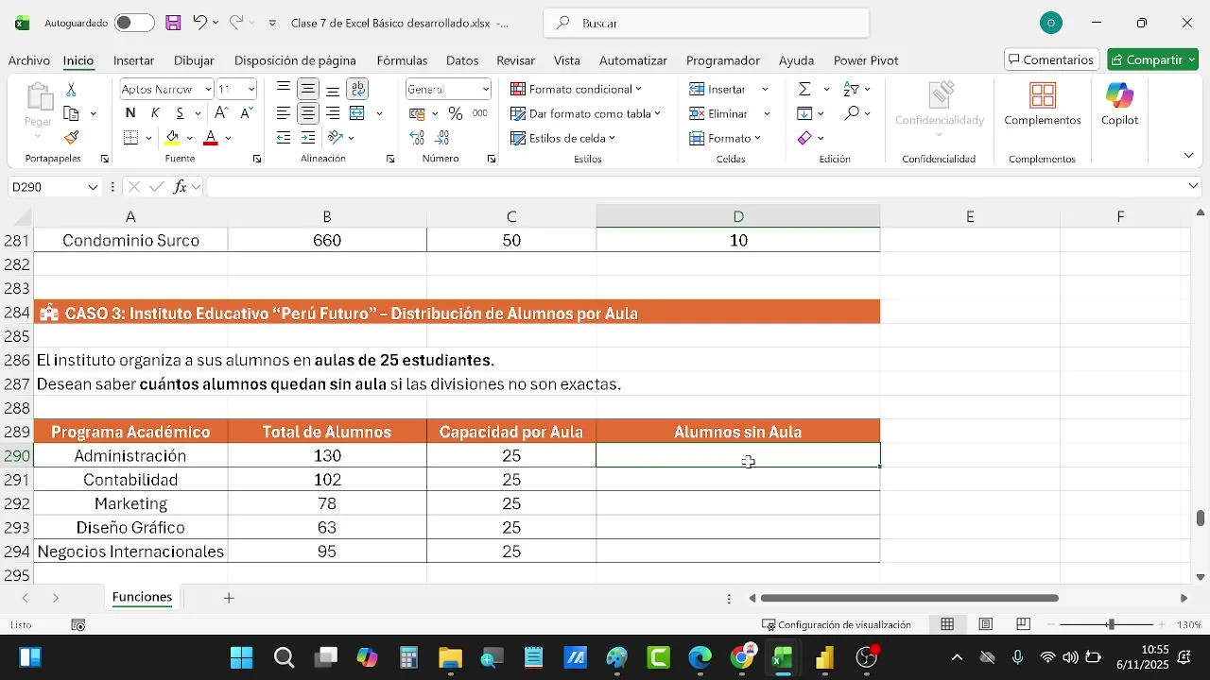Screen dimensions: 1210x680
Task: Open the Insertar ribbon tab
Action: coord(133,60)
